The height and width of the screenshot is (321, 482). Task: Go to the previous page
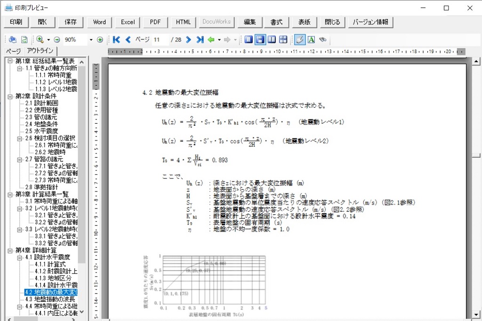128,40
